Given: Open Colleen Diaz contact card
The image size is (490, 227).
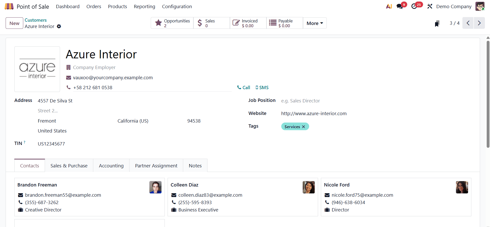Looking at the screenshot, I should (x=243, y=197).
